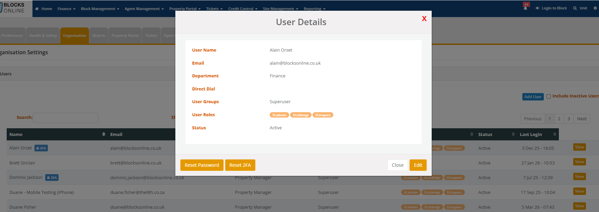599x212 pixels.
Task: Click Dominic Jackson's 2FA lock badge
Action: [52, 178]
